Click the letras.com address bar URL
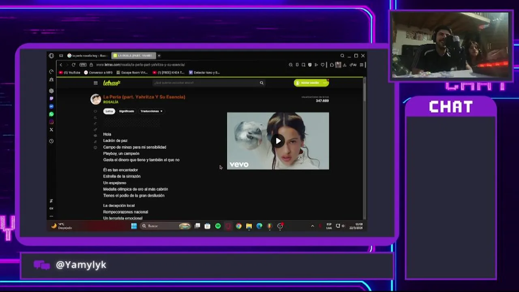Screen dimensions: 519x292 tap(140, 65)
